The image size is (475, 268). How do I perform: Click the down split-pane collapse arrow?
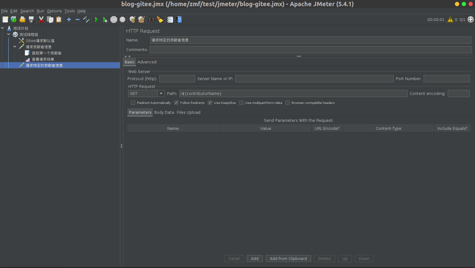click(x=129, y=56)
